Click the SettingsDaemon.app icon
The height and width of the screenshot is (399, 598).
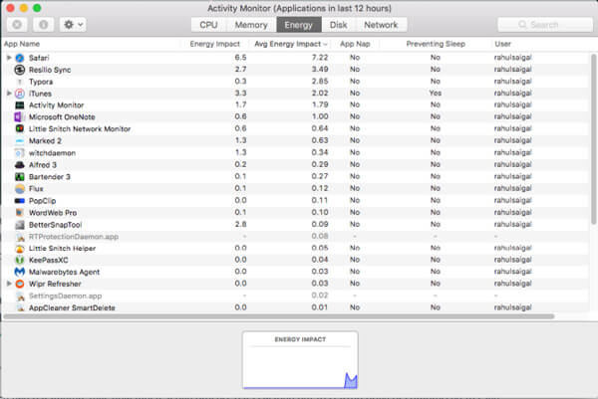coord(20,296)
